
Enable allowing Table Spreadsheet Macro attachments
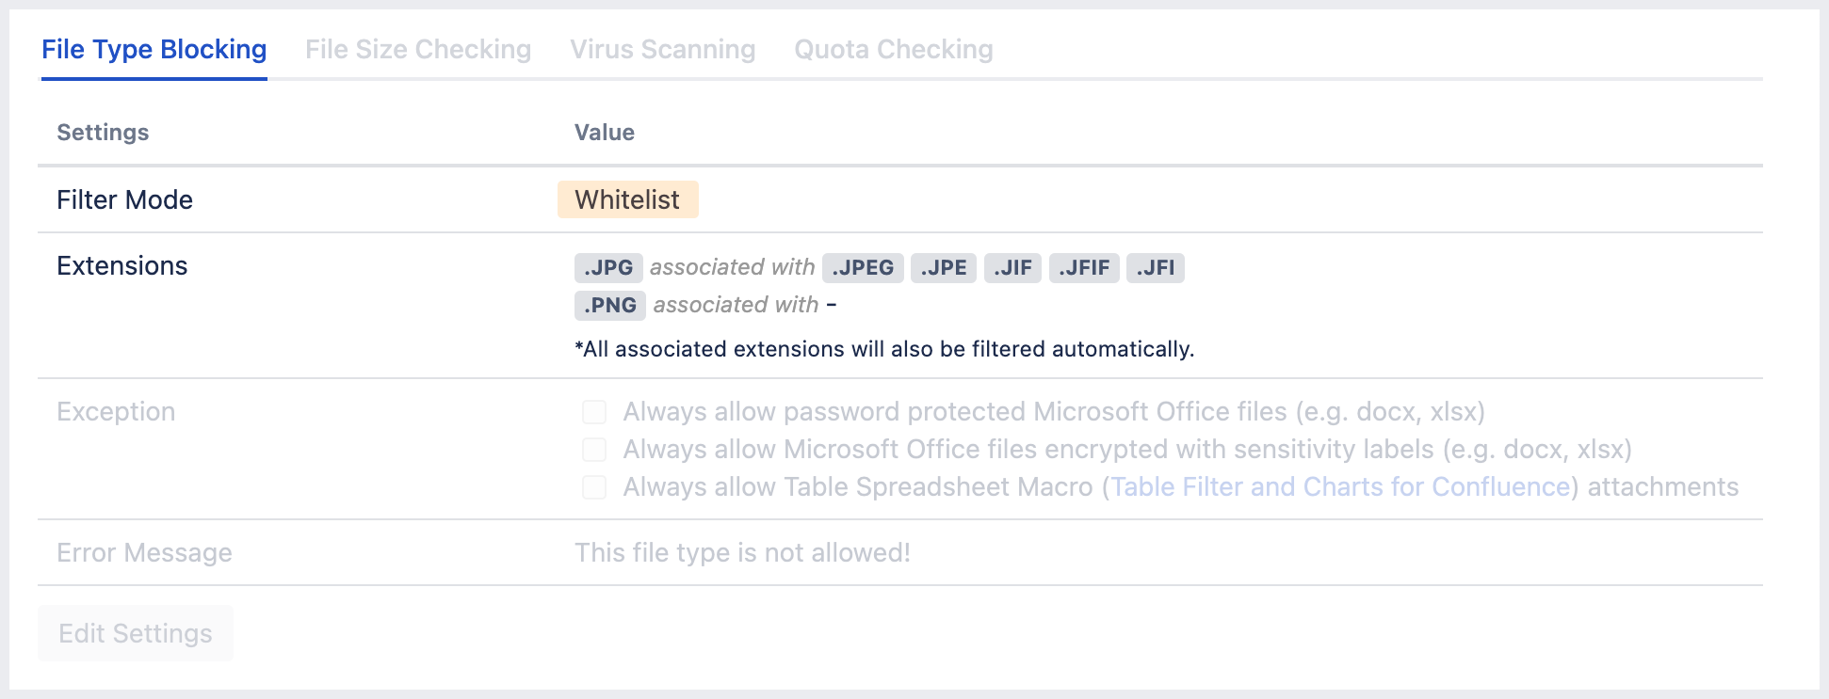(x=594, y=487)
